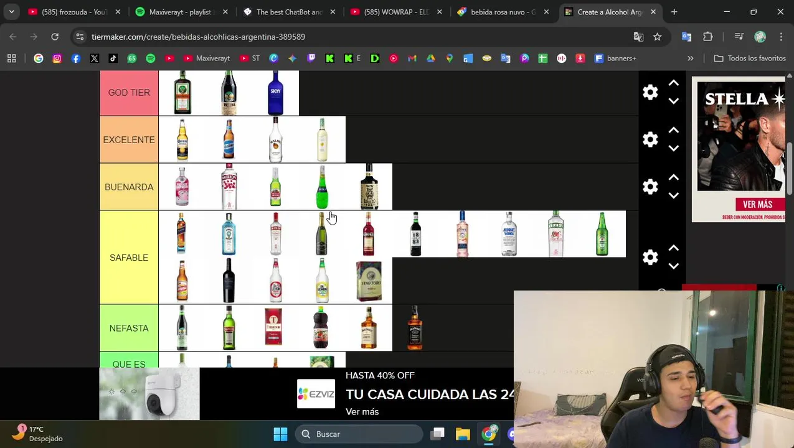Open the Windows Start menu
This screenshot has height=448, width=794.
280,434
